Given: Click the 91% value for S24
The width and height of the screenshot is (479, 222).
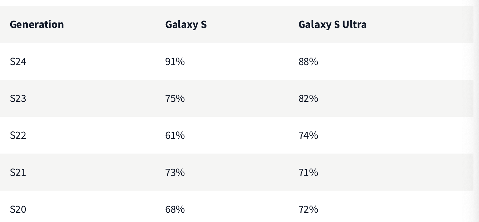Looking at the screenshot, I should point(175,62).
